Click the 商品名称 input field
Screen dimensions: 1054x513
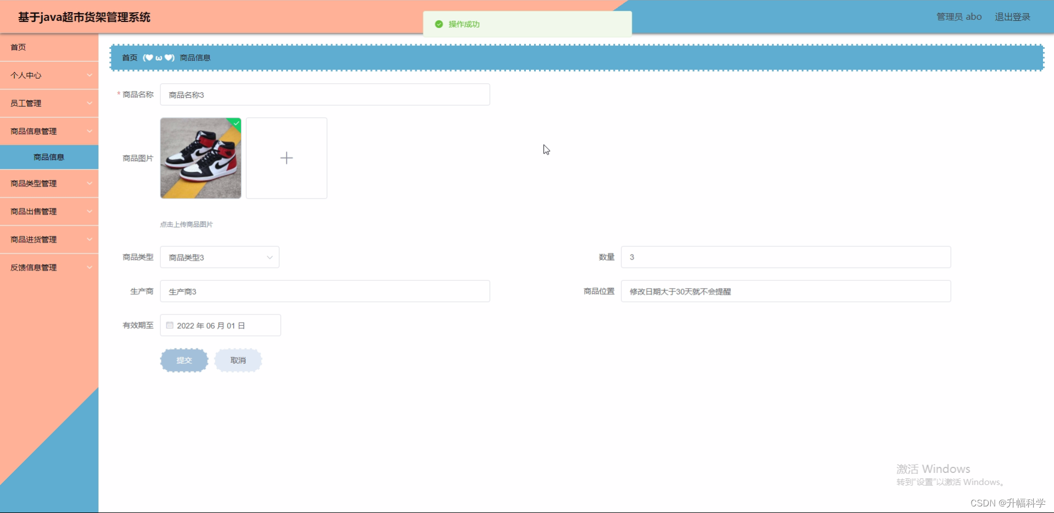tap(324, 94)
